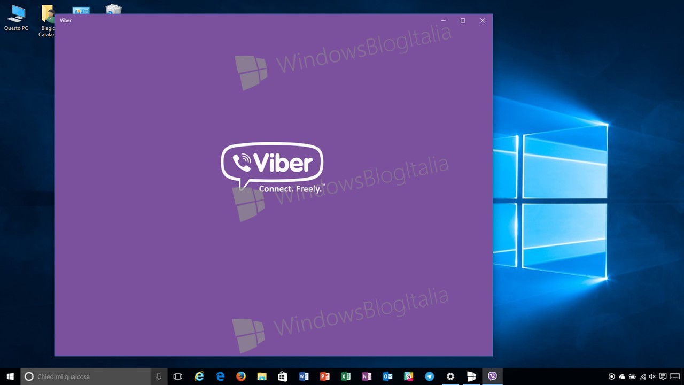Launch Word from the taskbar
The width and height of the screenshot is (684, 385).
[304, 376]
